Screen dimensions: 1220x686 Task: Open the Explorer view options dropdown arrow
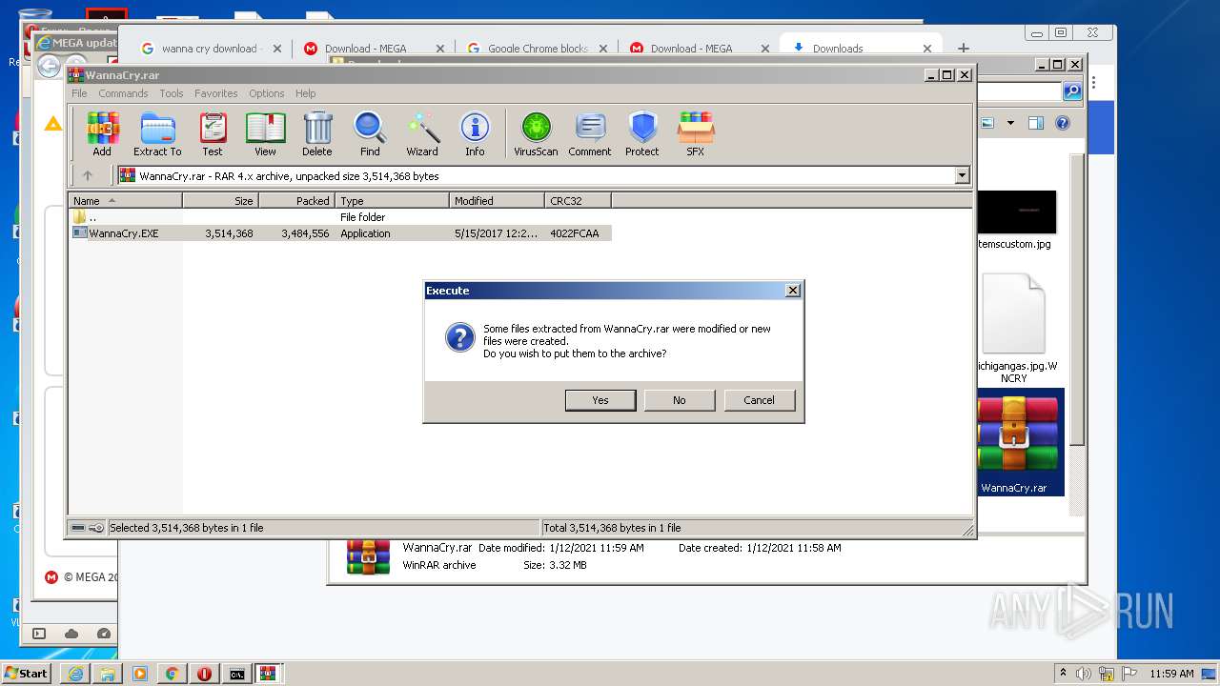pos(1010,123)
